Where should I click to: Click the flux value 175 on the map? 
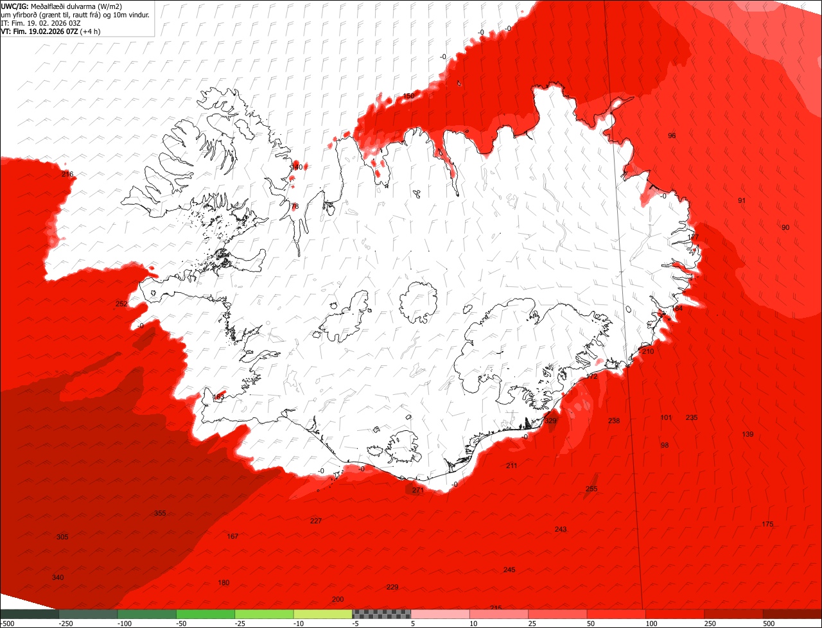coord(767,524)
